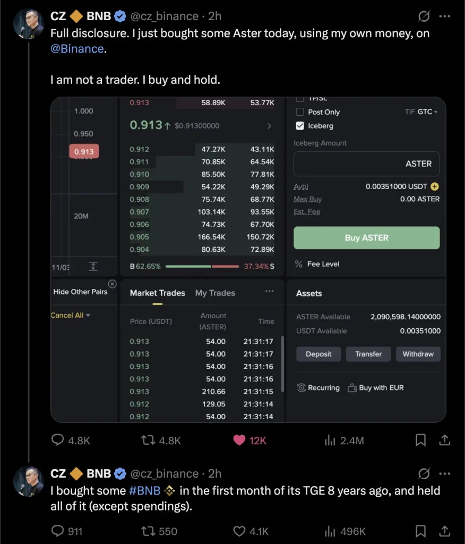Like the BNB tweet with the heart icon
Viewport: 465px width, 544px height.
(240, 531)
